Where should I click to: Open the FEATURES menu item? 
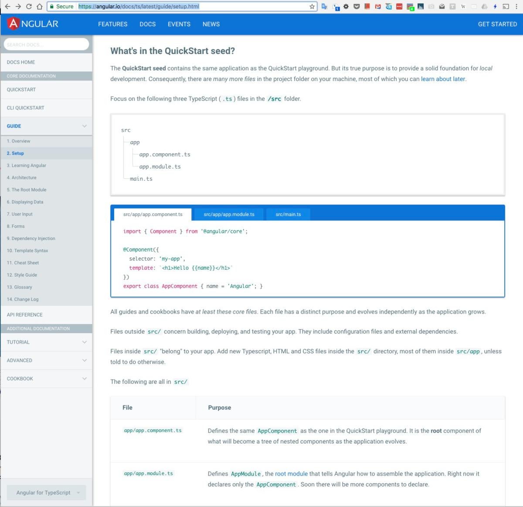[113, 24]
